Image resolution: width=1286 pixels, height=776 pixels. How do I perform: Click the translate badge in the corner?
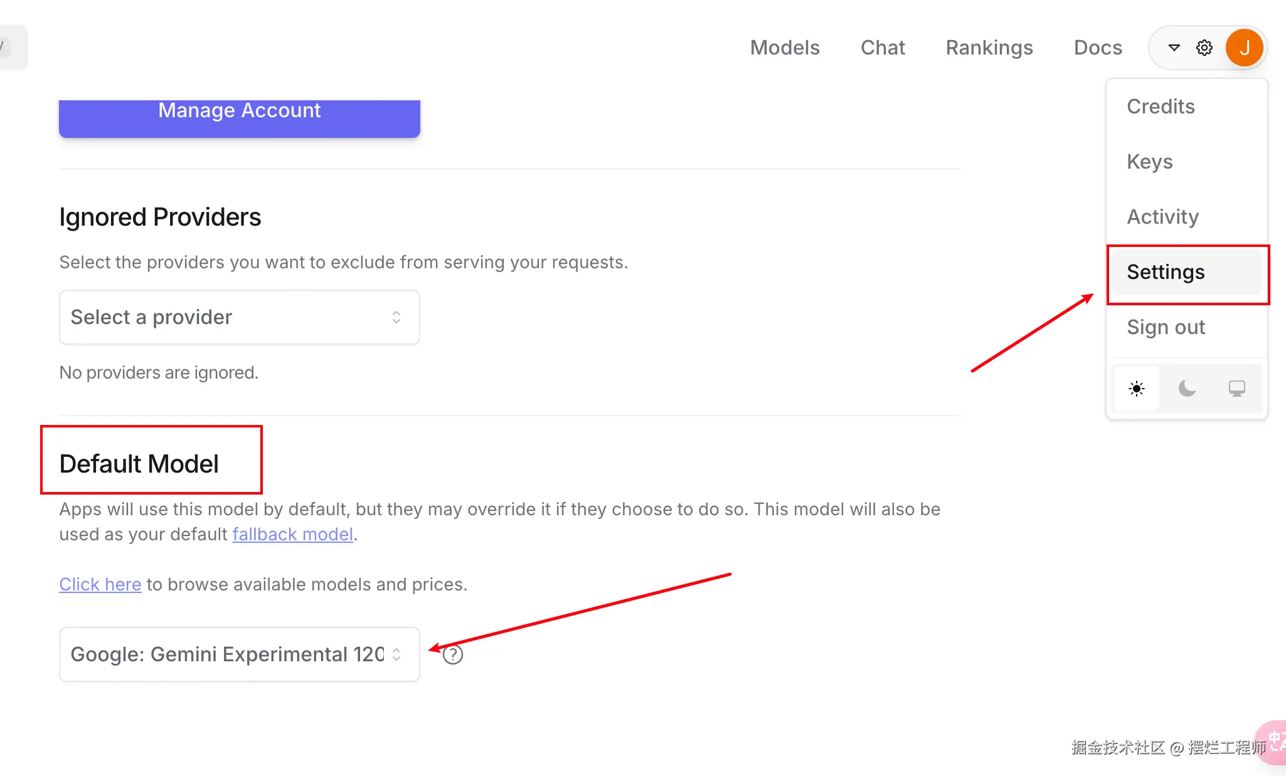tap(1273, 742)
